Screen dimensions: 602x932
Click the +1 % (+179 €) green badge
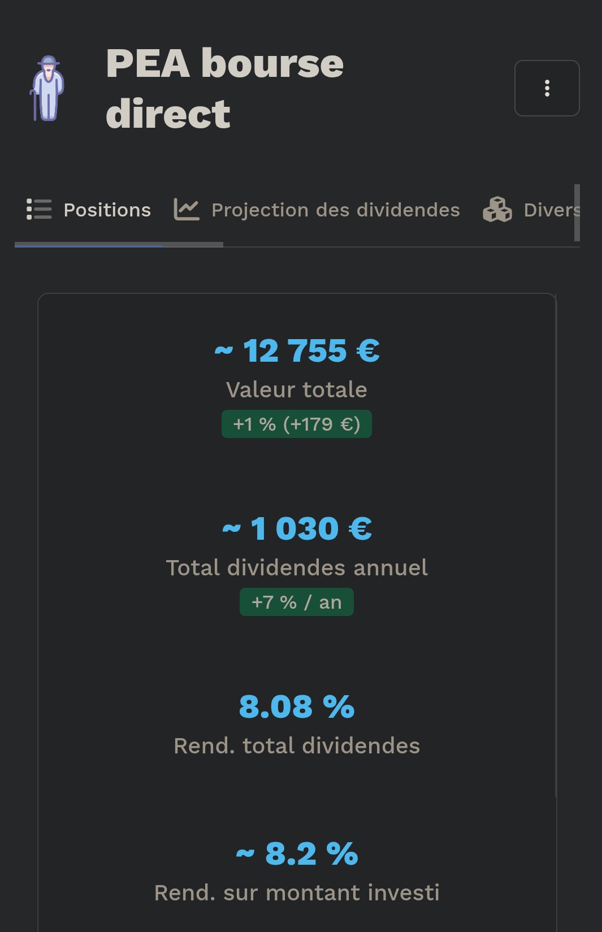pos(297,424)
